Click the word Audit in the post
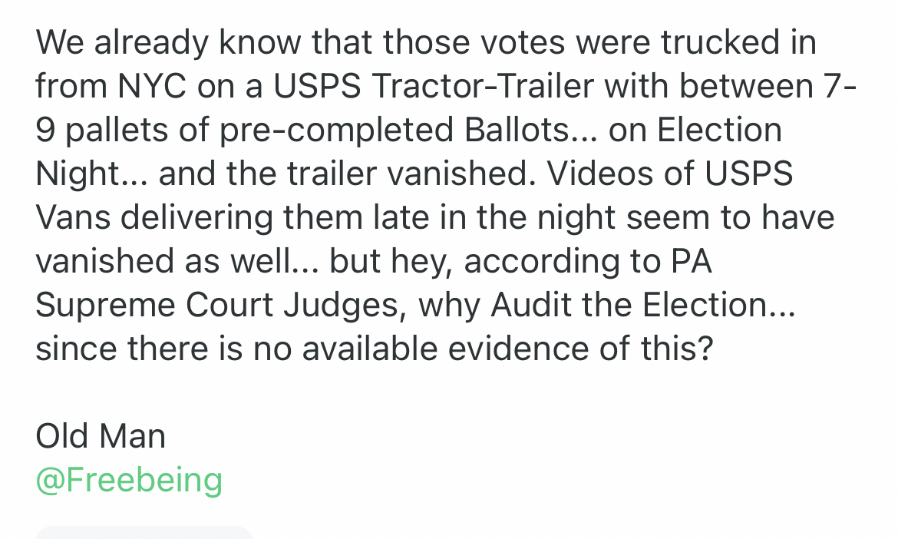 pyautogui.click(x=533, y=306)
